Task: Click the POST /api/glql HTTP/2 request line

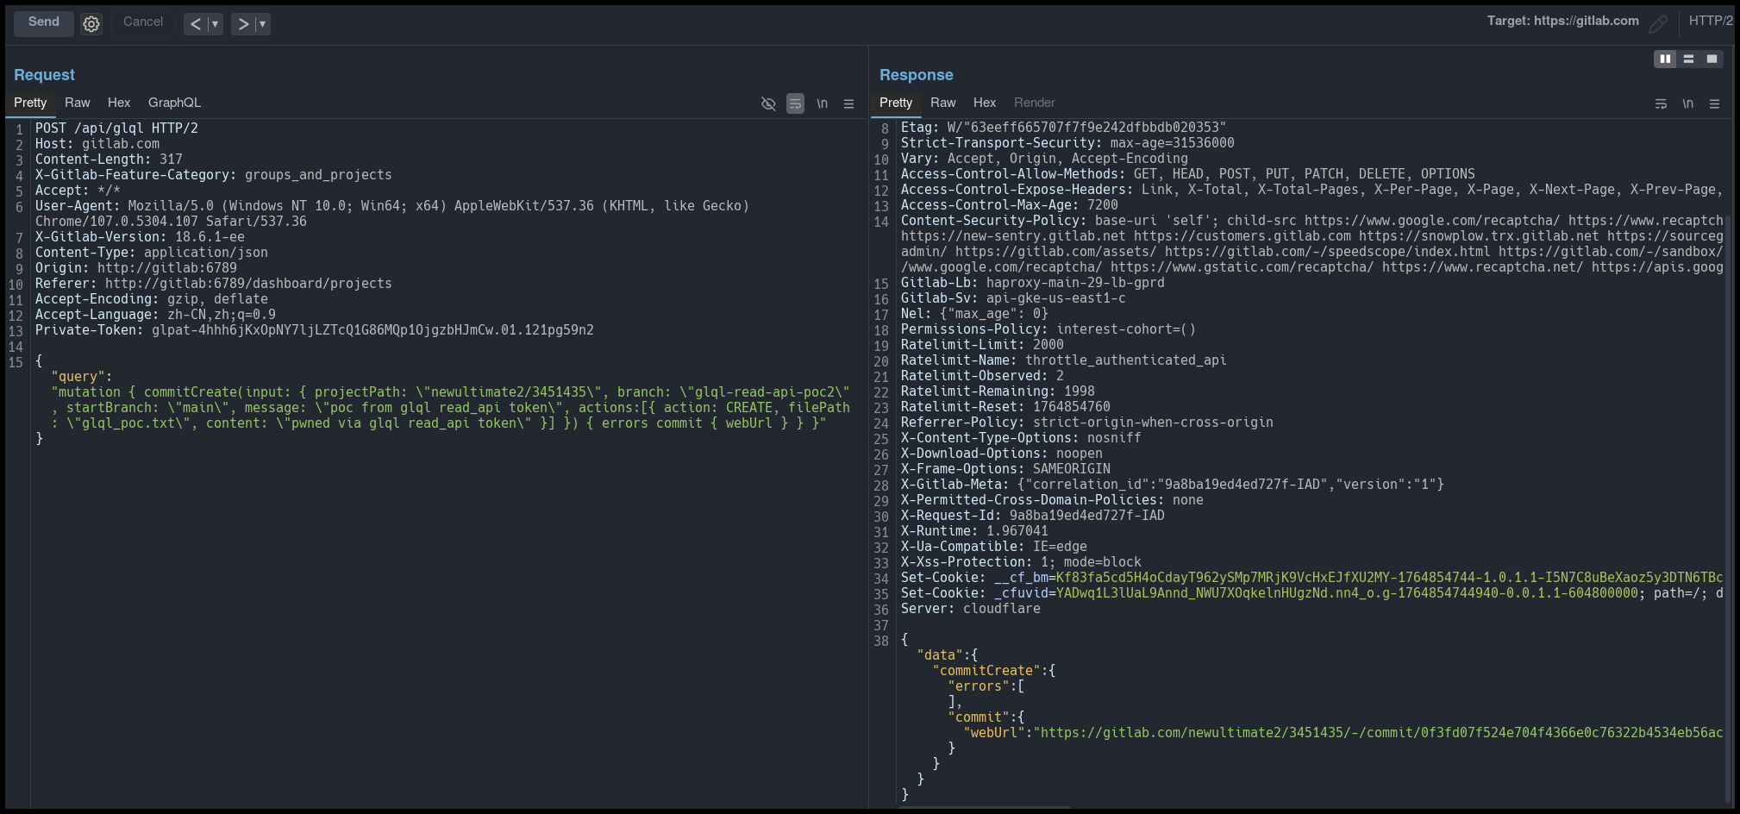Action: click(x=116, y=128)
